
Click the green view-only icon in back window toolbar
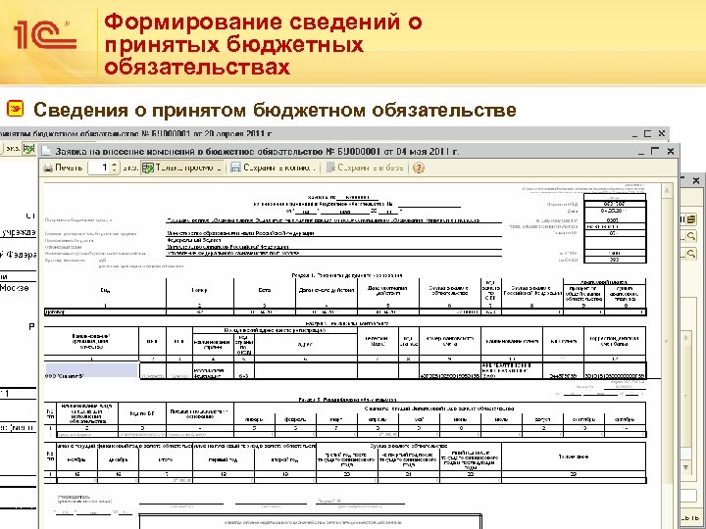29,149
